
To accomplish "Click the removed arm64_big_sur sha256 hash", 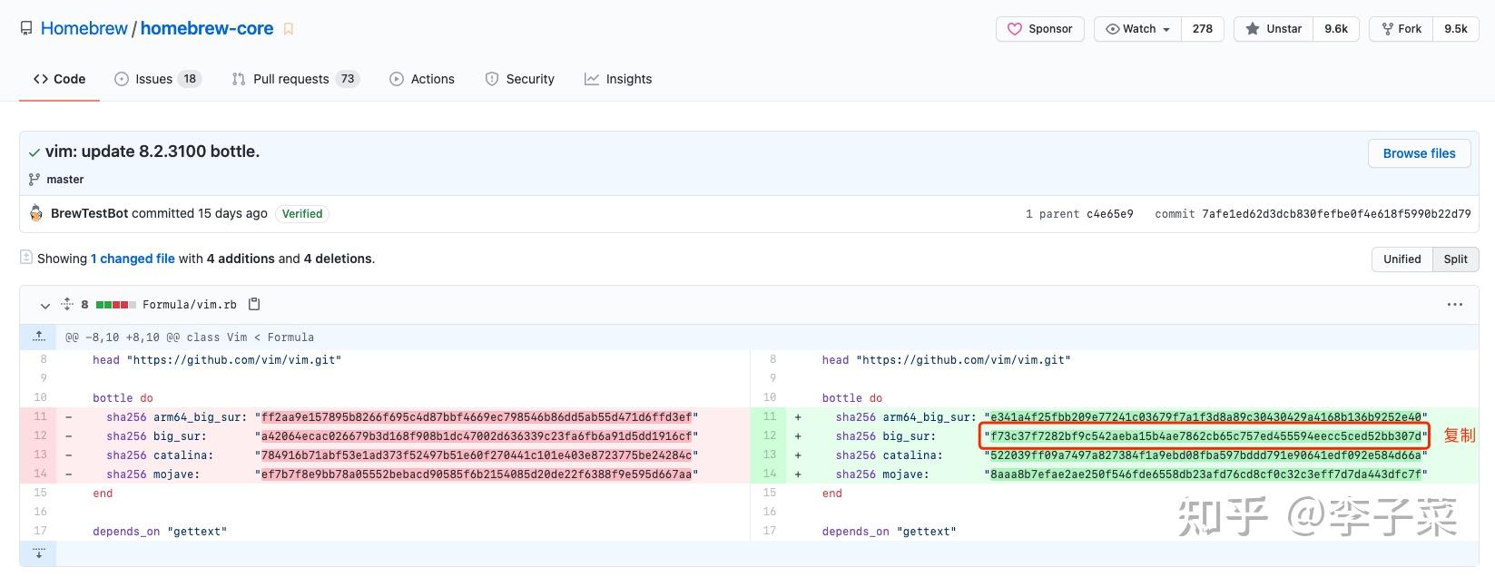I will (477, 417).
